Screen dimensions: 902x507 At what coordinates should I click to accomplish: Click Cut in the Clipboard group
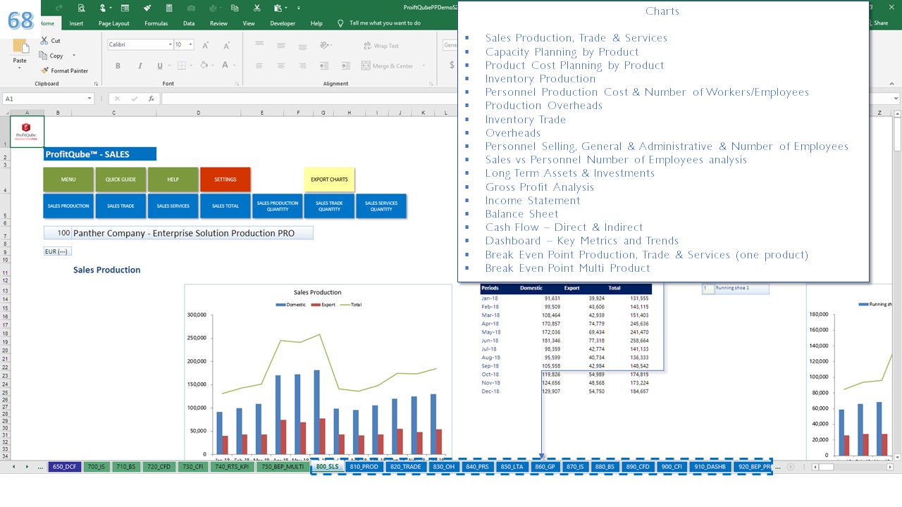tap(50, 41)
